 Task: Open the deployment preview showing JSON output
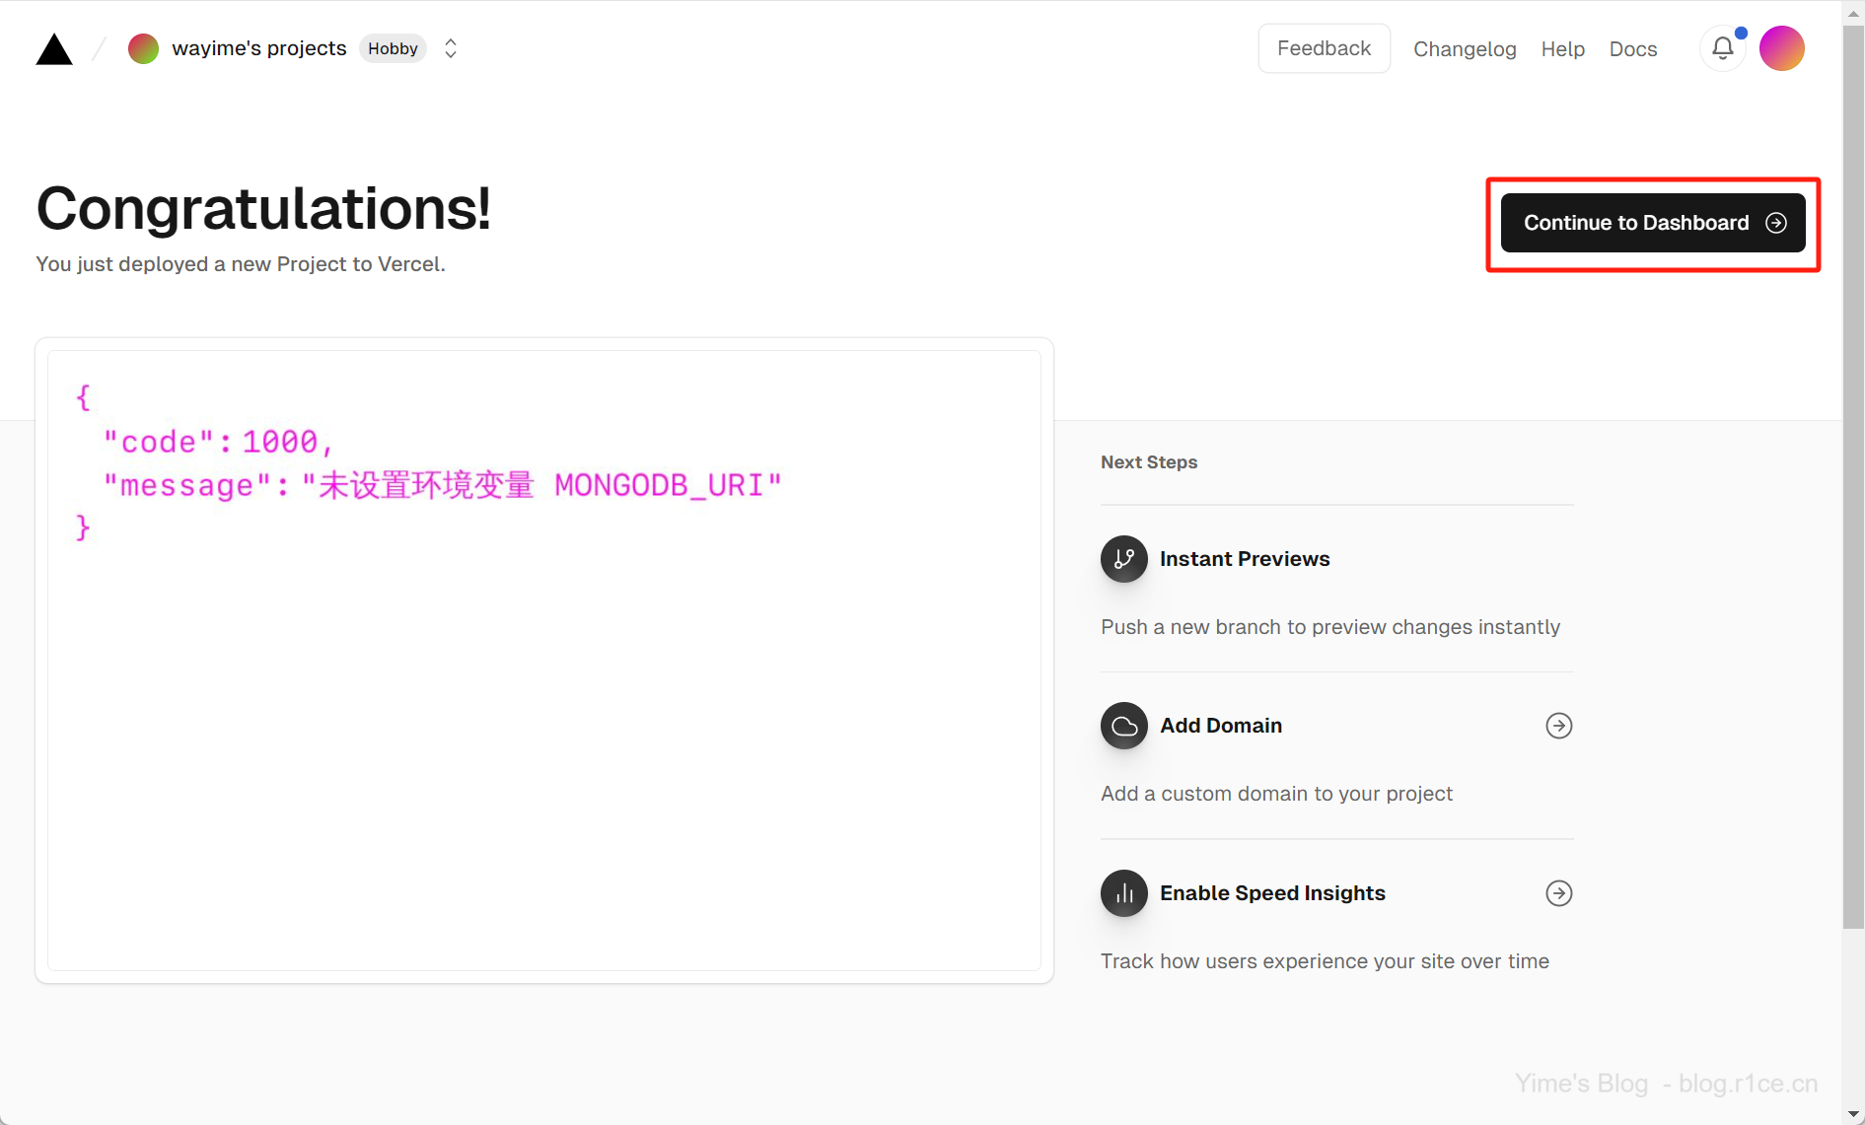tap(543, 660)
